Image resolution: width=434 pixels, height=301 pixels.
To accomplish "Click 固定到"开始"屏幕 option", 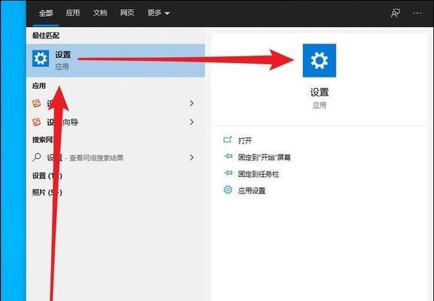I will (x=264, y=157).
